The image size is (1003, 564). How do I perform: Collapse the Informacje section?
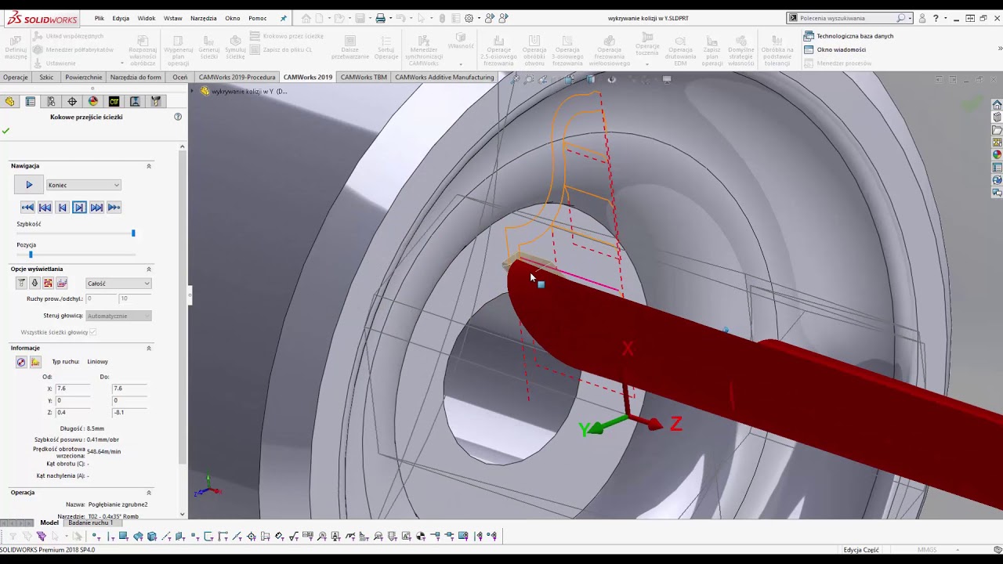coord(149,348)
